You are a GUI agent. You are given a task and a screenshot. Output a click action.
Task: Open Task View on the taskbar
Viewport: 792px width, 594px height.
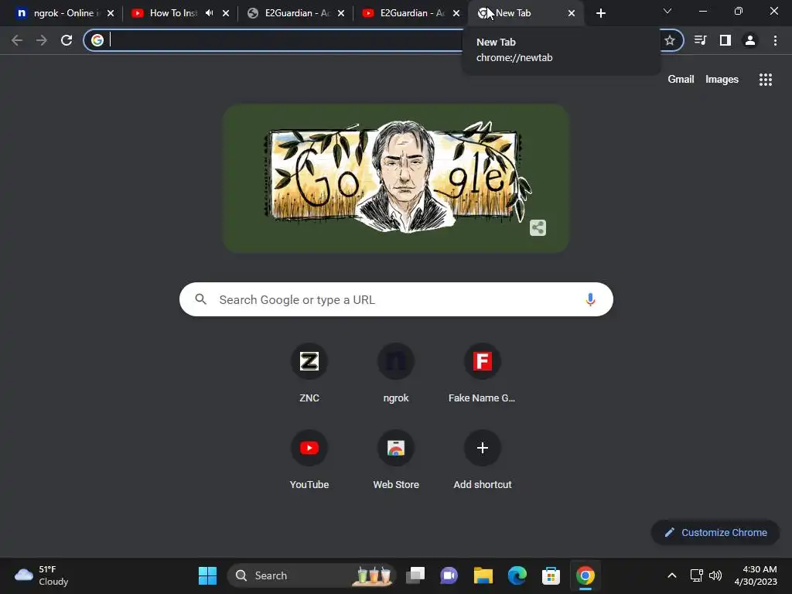coord(415,575)
